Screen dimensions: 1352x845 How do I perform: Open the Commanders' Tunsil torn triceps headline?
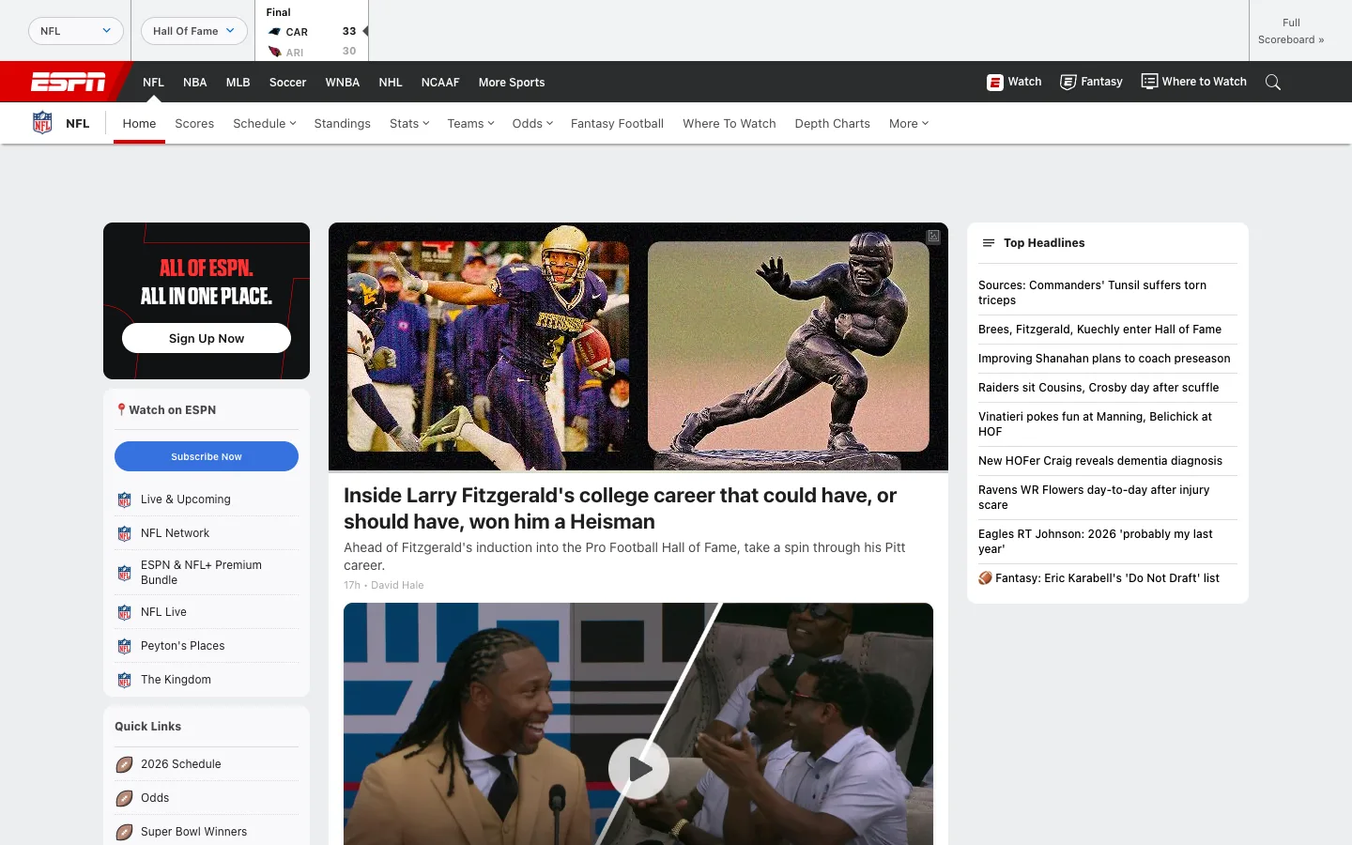pos(1092,293)
